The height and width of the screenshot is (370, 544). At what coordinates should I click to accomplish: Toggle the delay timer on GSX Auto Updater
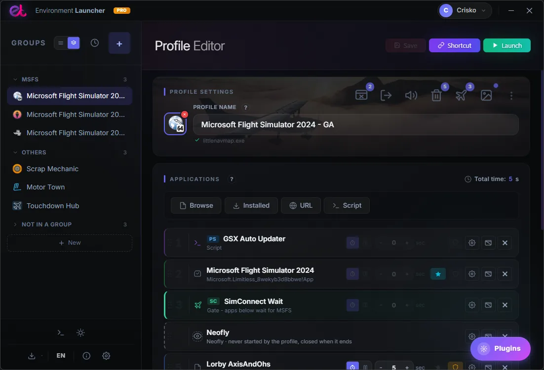point(352,243)
